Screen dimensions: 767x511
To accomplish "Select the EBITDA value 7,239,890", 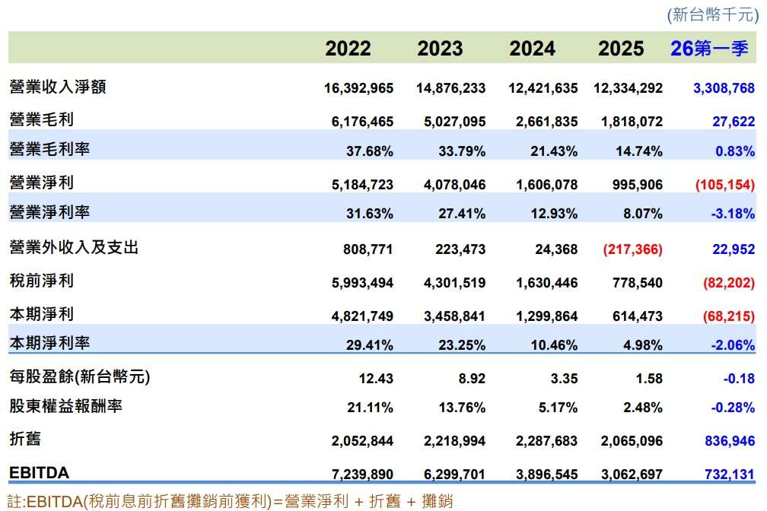I will 362,474.
